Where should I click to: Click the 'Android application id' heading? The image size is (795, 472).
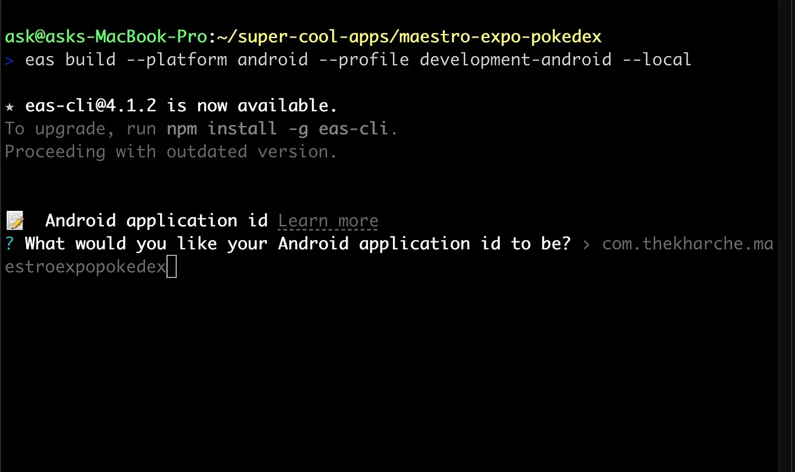click(156, 220)
